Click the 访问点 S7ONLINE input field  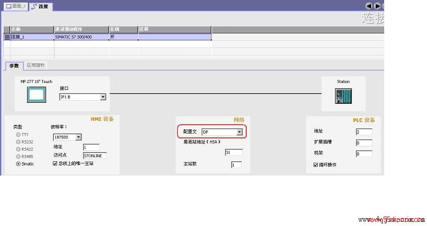point(95,156)
